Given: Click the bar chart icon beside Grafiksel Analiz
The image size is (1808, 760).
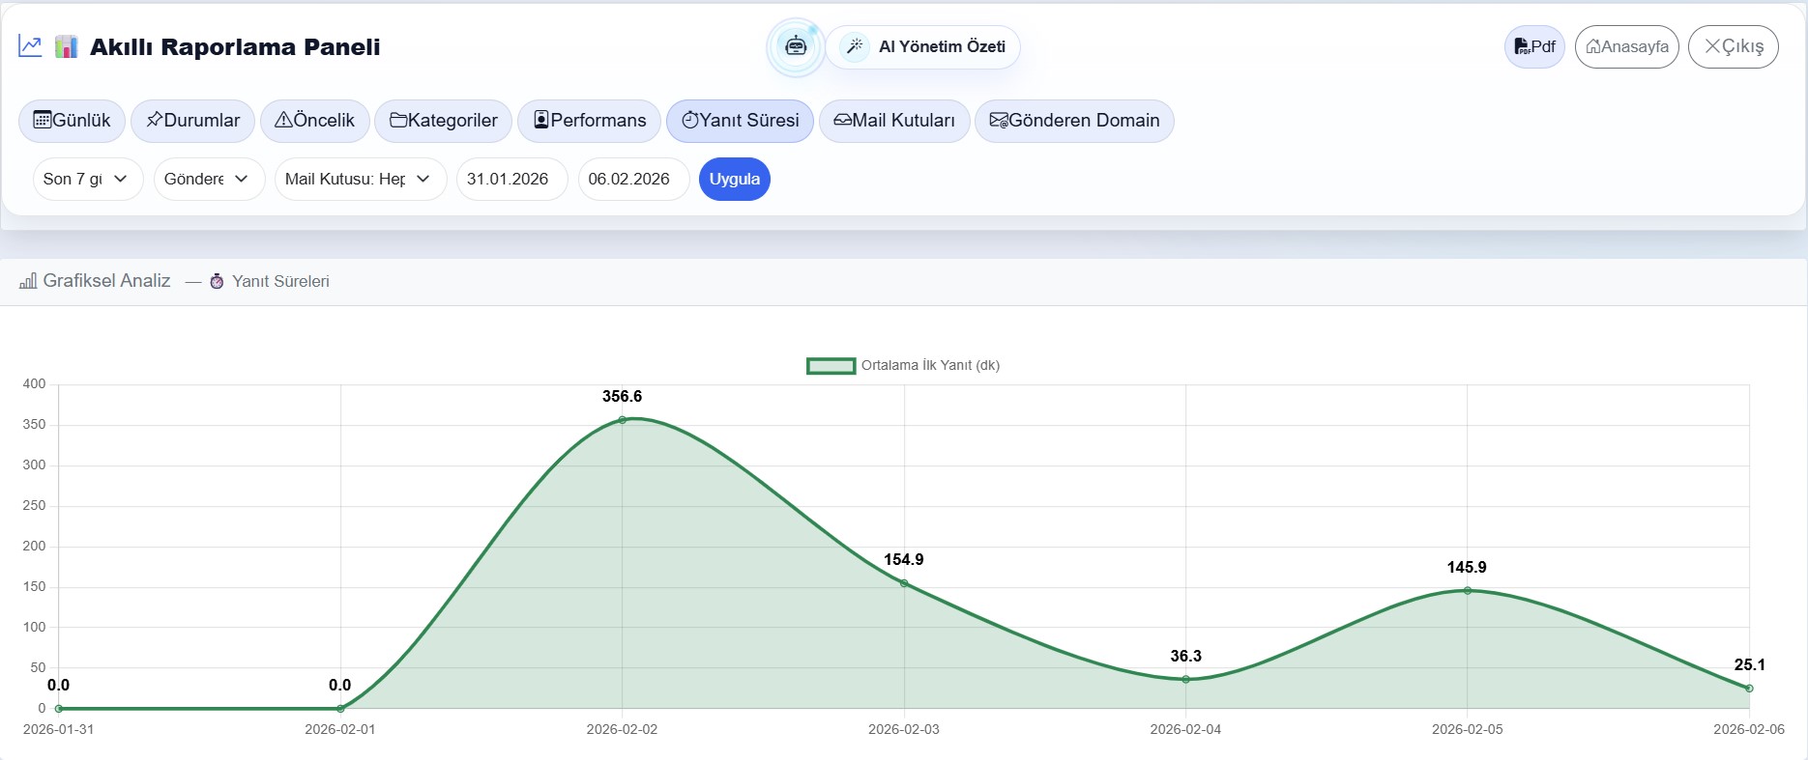Looking at the screenshot, I should pyautogui.click(x=28, y=281).
